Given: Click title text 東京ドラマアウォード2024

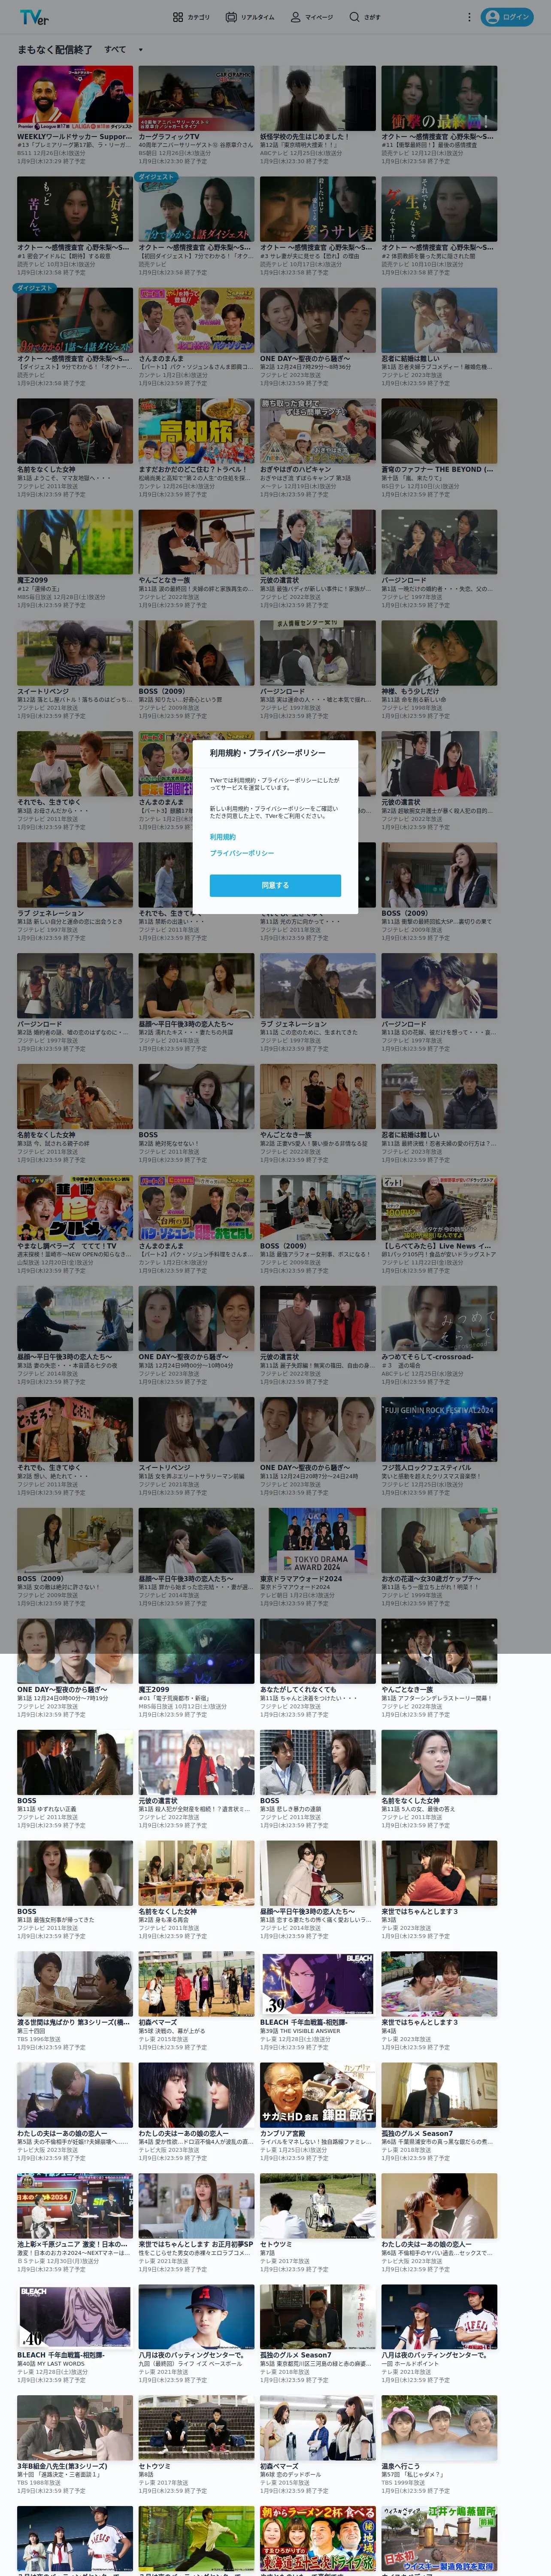Looking at the screenshot, I should pyautogui.click(x=301, y=1580).
